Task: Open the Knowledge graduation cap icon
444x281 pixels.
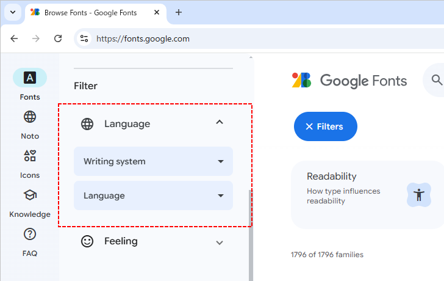Action: click(x=29, y=195)
